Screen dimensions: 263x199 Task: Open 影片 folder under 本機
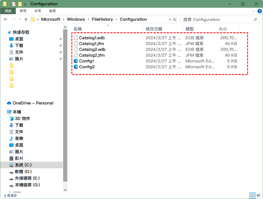[19, 158]
